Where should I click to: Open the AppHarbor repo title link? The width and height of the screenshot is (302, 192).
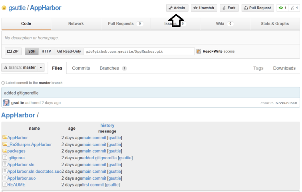pyautogui.click(x=46, y=8)
